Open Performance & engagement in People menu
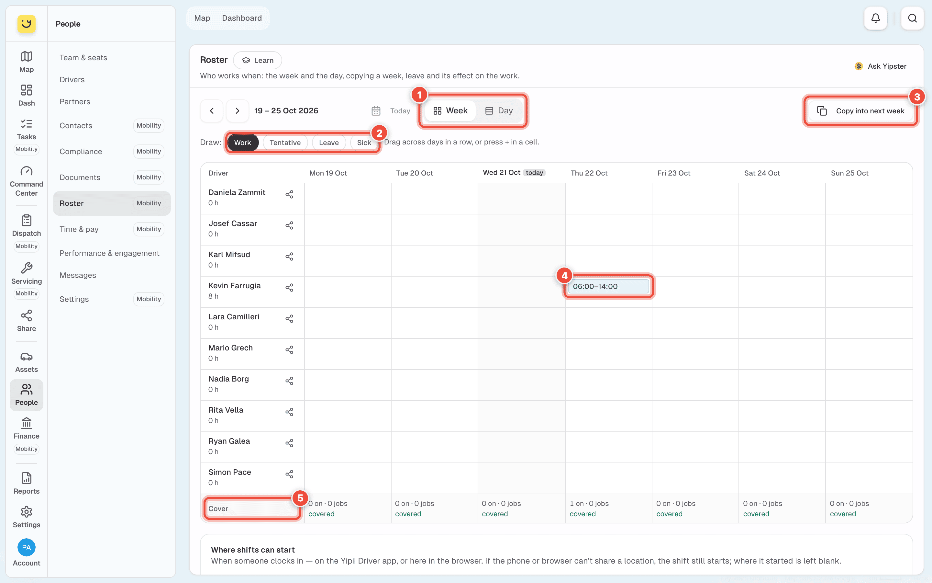Screen dimensions: 932x583 pos(112,253)
